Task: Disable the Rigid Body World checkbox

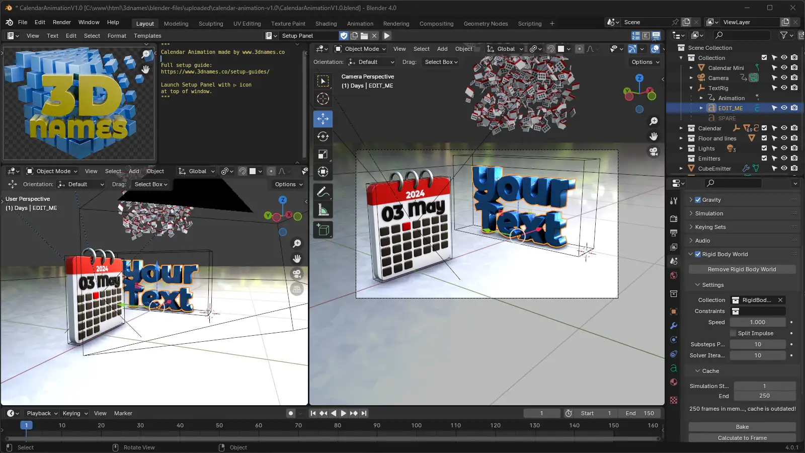Action: click(698, 254)
